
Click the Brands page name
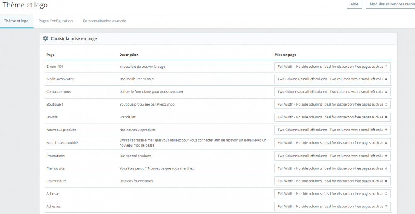(x=52, y=117)
